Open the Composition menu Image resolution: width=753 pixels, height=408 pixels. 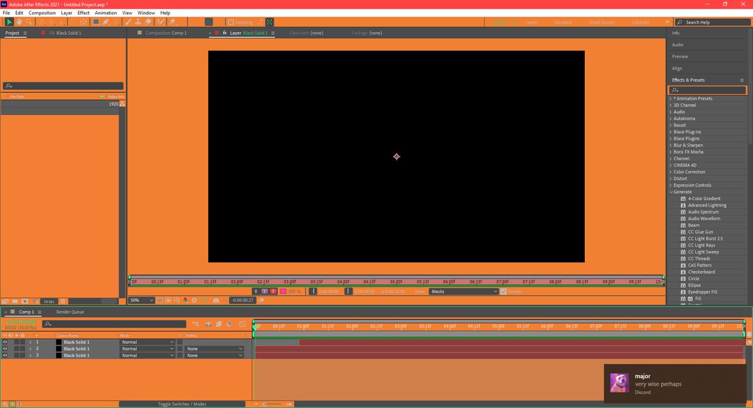coord(42,13)
